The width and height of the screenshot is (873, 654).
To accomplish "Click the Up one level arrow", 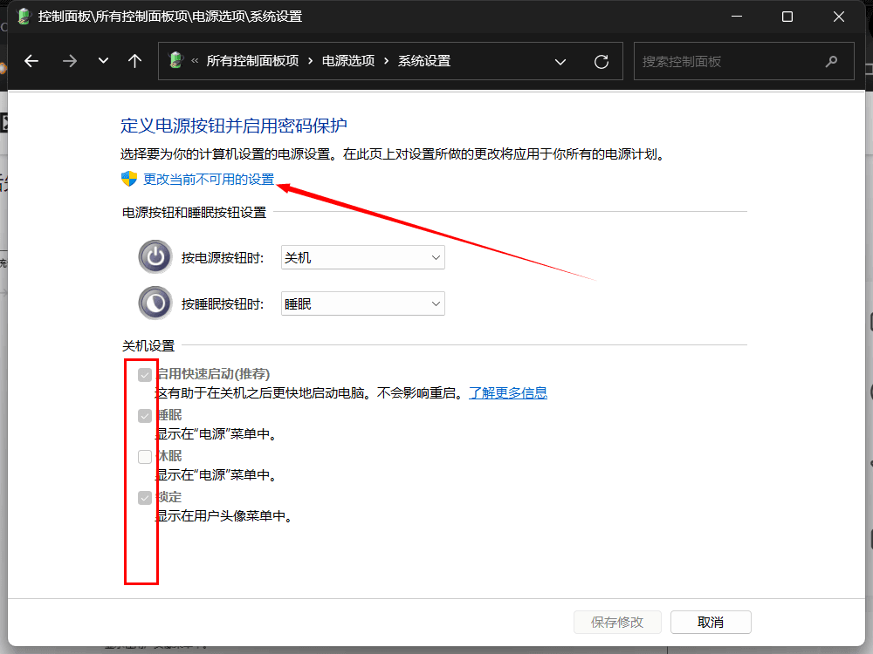I will [x=134, y=61].
